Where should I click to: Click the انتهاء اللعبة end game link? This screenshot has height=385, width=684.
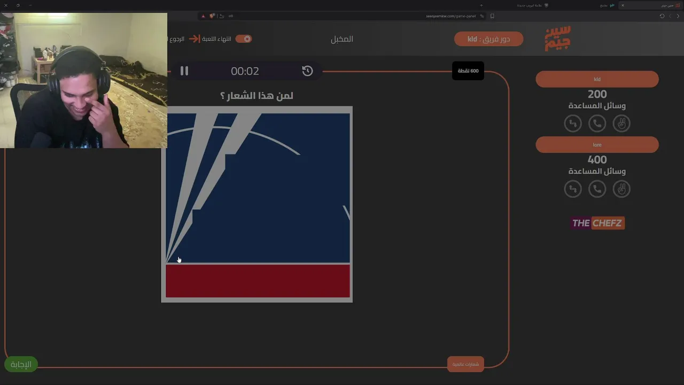click(x=216, y=39)
